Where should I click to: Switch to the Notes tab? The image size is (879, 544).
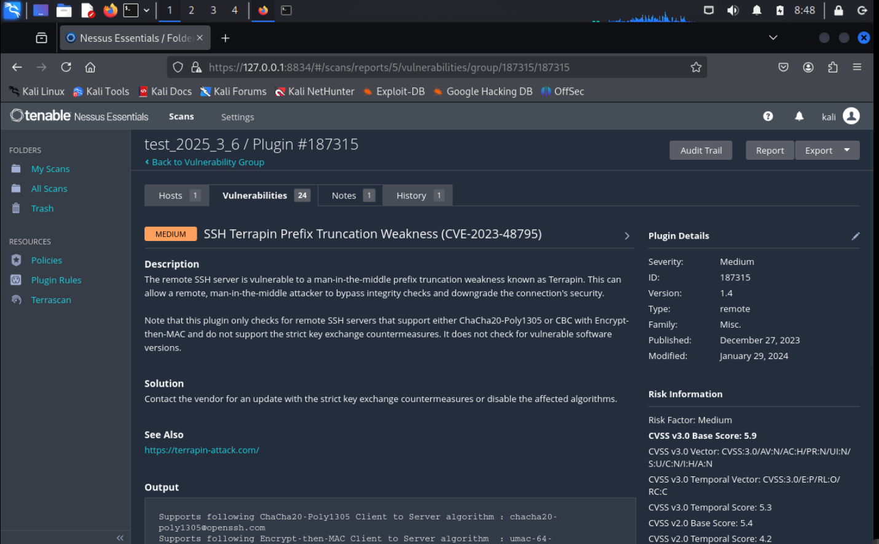pos(350,195)
